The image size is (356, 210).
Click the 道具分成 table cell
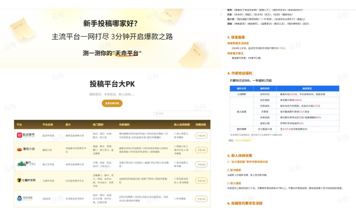[x=265, y=123]
